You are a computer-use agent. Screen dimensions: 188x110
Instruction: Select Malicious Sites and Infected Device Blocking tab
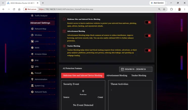83,76
